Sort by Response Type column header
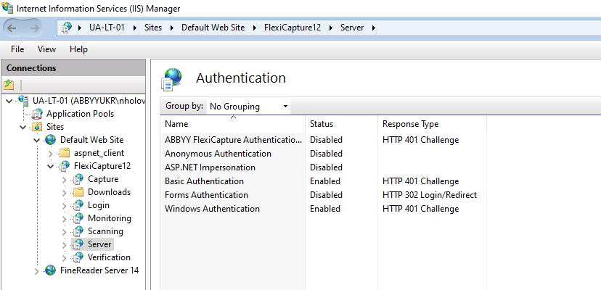Viewport: 601px width, 290px height. pyautogui.click(x=433, y=124)
